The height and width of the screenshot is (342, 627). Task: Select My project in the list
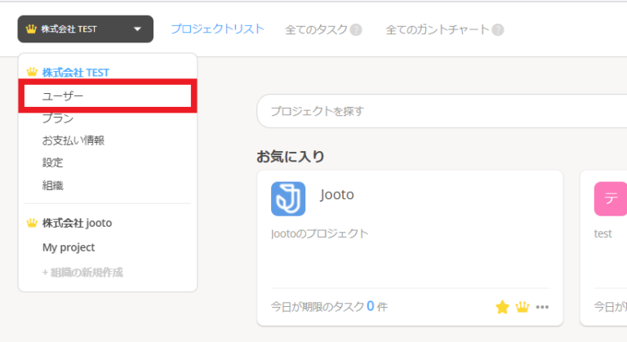(69, 247)
